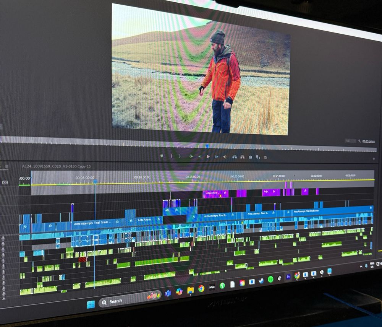Open Program Monitor wrench settings

359,141
